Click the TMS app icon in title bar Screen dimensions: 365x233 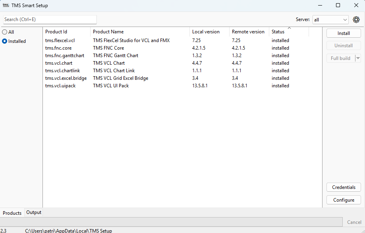(x=6, y=5)
